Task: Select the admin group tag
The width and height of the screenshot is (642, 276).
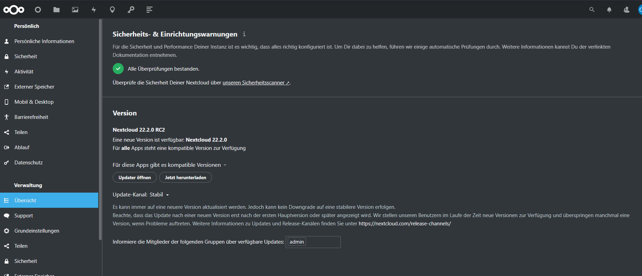Action: click(x=297, y=242)
